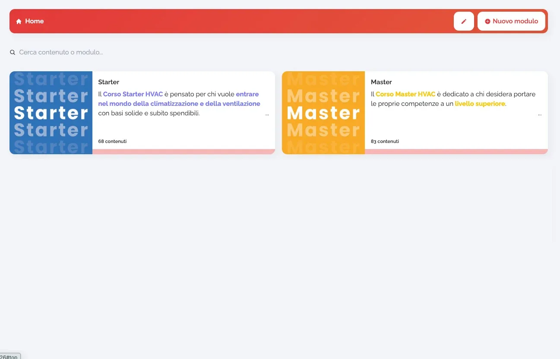560x359 pixels.
Task: Open the Starter module thumbnail
Action: [x=51, y=113]
